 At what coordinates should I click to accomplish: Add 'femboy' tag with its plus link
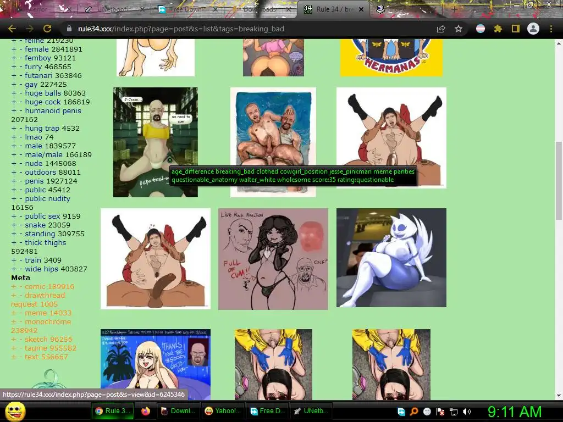click(14, 58)
